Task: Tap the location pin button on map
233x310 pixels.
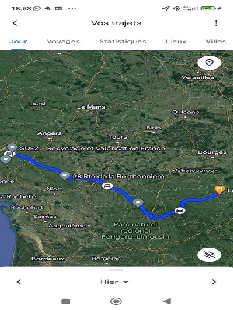Action: click(209, 63)
